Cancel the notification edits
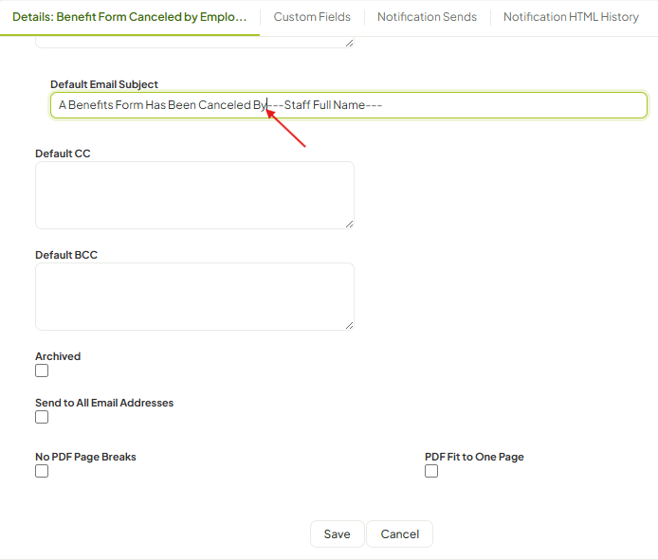This screenshot has width=658, height=560. pyautogui.click(x=399, y=534)
